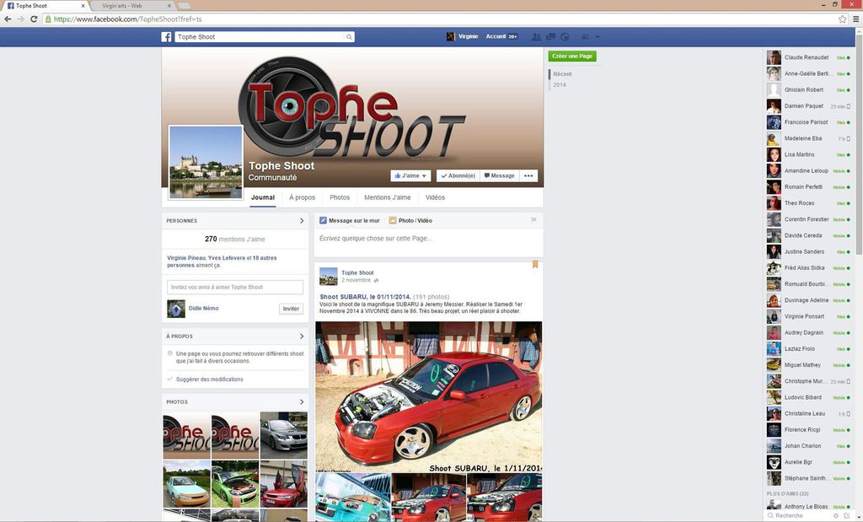863x522 pixels.
Task: Click the new chat message compose icon
Action: pos(847,515)
